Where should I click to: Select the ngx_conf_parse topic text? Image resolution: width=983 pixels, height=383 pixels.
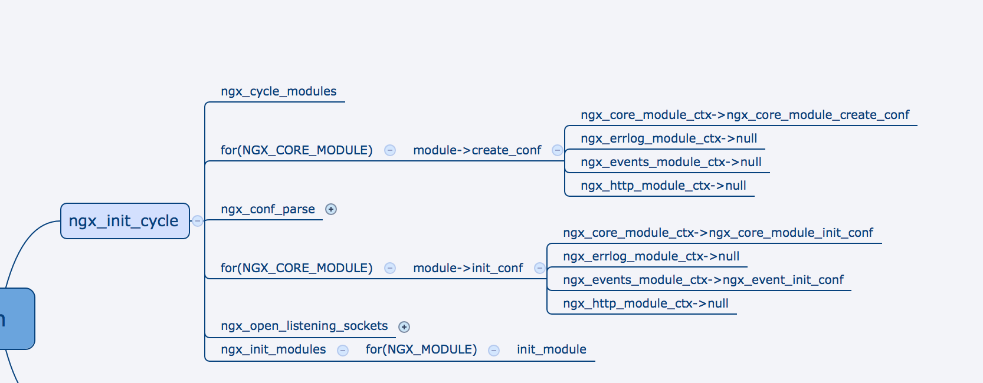[268, 209]
